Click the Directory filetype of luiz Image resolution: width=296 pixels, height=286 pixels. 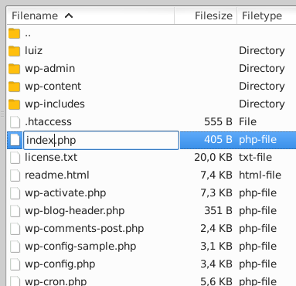coord(262,51)
